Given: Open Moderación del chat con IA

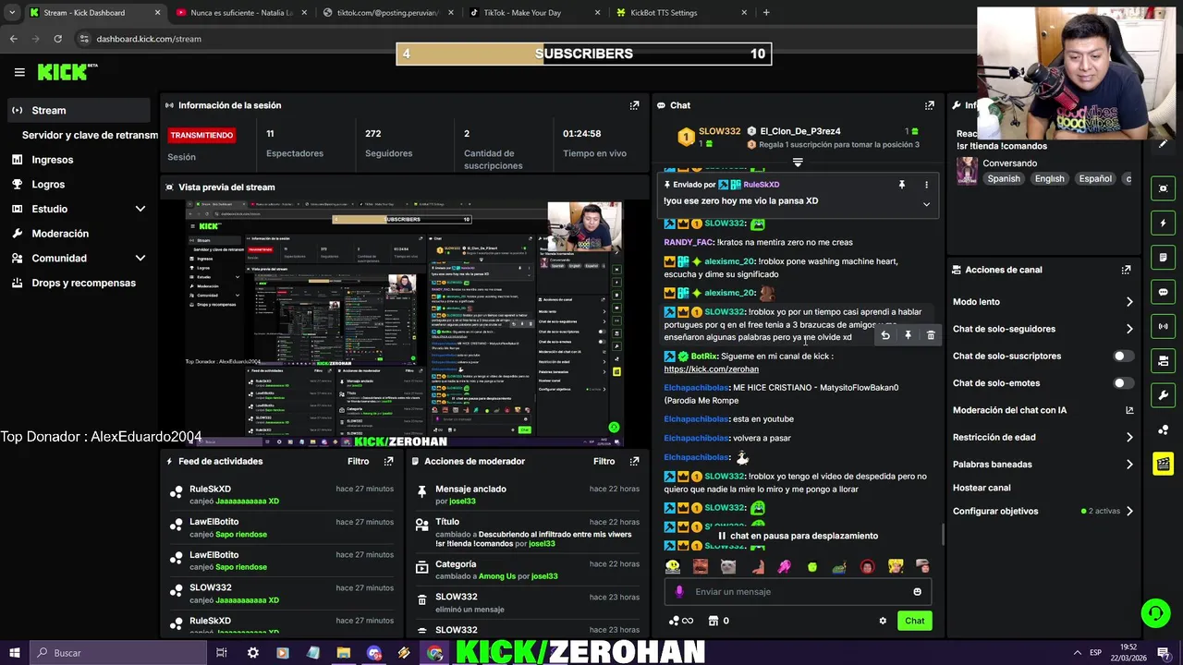Looking at the screenshot, I should pyautogui.click(x=1043, y=410).
